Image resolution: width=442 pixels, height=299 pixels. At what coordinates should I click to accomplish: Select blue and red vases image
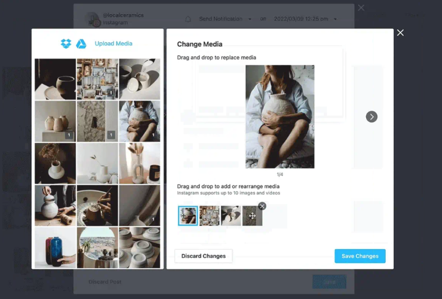55,247
